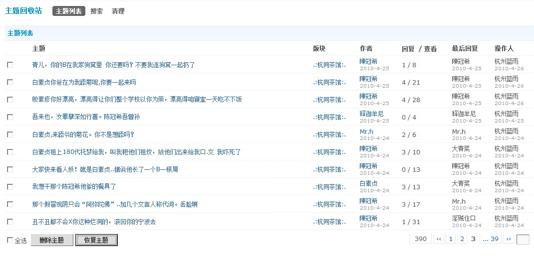The width and height of the screenshot is (534, 258).
Task: Open author Mr.h in 作者 column
Action: point(367,131)
